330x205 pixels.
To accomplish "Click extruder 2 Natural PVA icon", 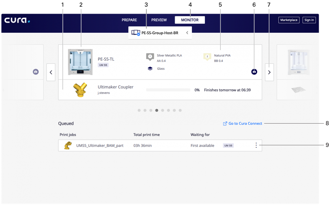I will 207,57.
